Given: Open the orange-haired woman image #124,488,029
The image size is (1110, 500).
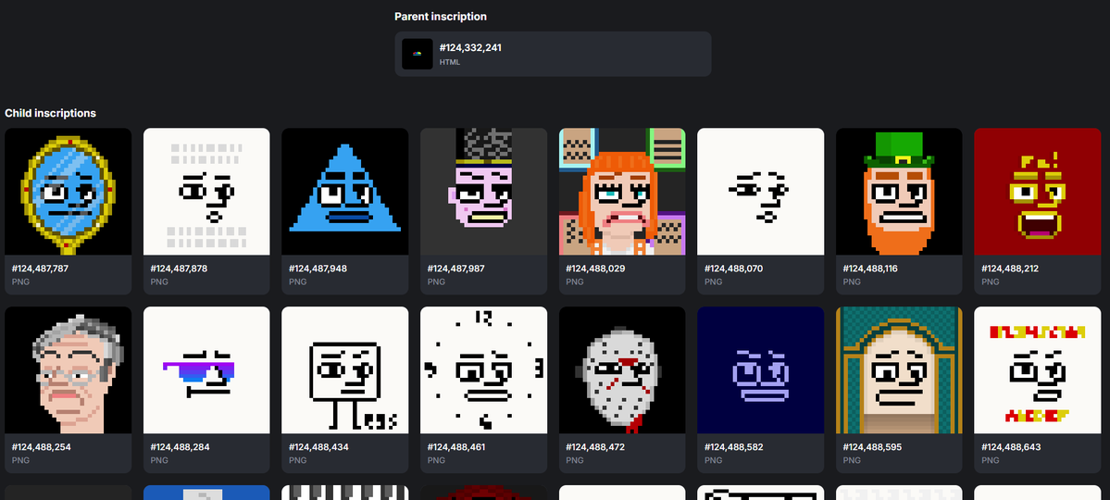Looking at the screenshot, I should coord(622,192).
